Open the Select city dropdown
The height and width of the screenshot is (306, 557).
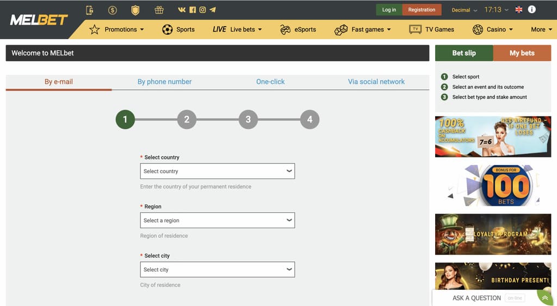tap(218, 270)
